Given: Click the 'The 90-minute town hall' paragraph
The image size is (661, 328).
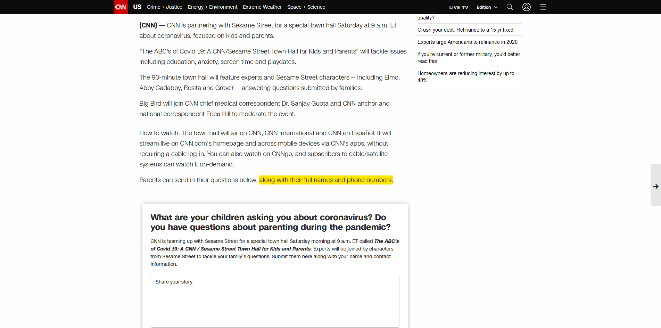Looking at the screenshot, I should pyautogui.click(x=270, y=83).
